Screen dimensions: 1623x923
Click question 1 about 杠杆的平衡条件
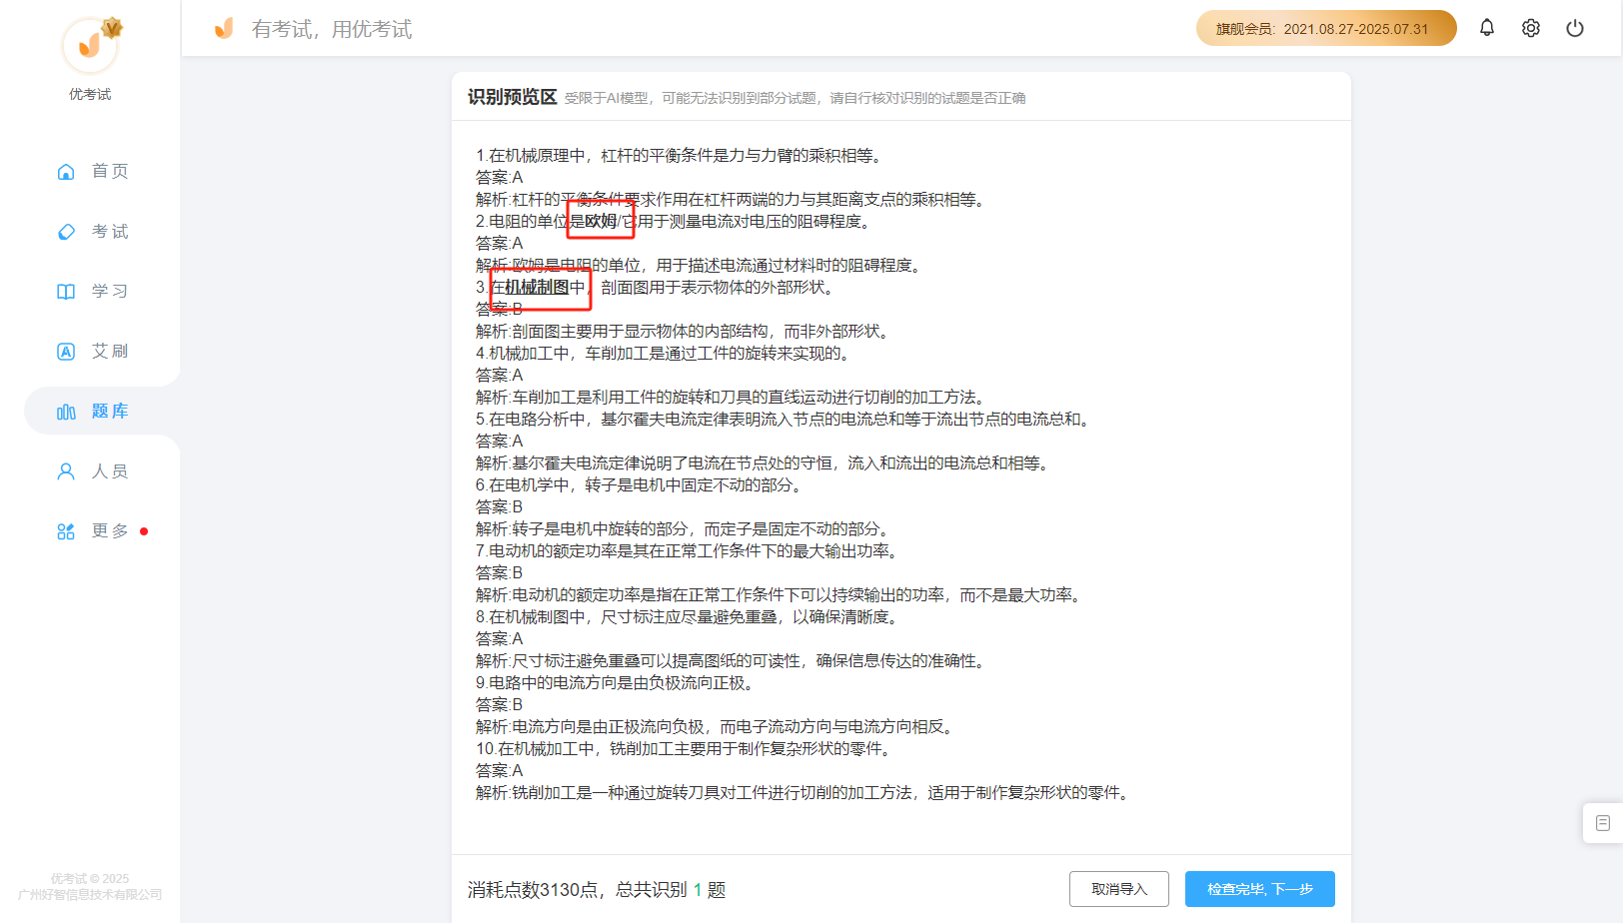click(681, 156)
